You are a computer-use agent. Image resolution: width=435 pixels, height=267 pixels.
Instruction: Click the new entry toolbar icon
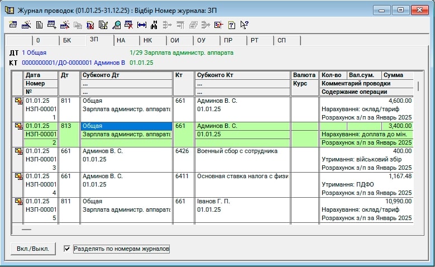14,25
